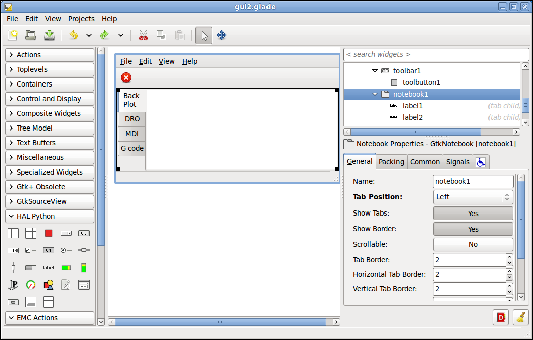Image resolution: width=533 pixels, height=340 pixels.
Task: Collapse the HAL Python palette section
Action: tap(50, 216)
